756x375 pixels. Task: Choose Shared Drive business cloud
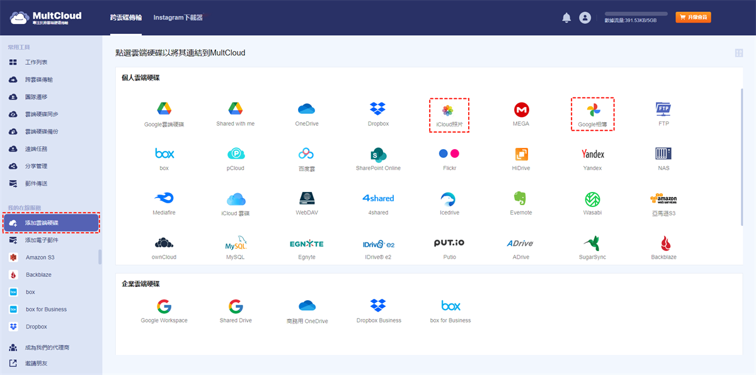(x=236, y=311)
